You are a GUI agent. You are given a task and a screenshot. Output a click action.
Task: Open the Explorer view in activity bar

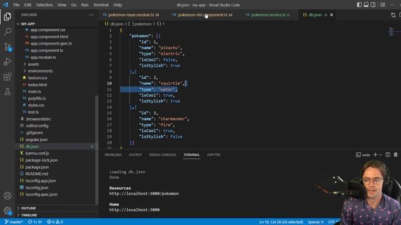pyautogui.click(x=8, y=17)
